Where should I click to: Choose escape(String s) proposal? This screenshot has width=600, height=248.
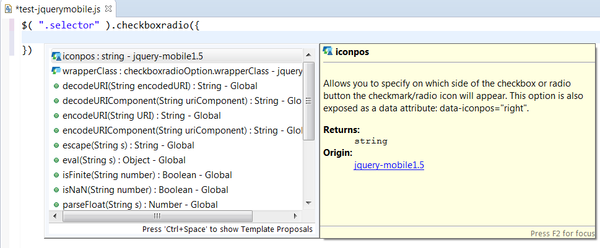pos(177,145)
